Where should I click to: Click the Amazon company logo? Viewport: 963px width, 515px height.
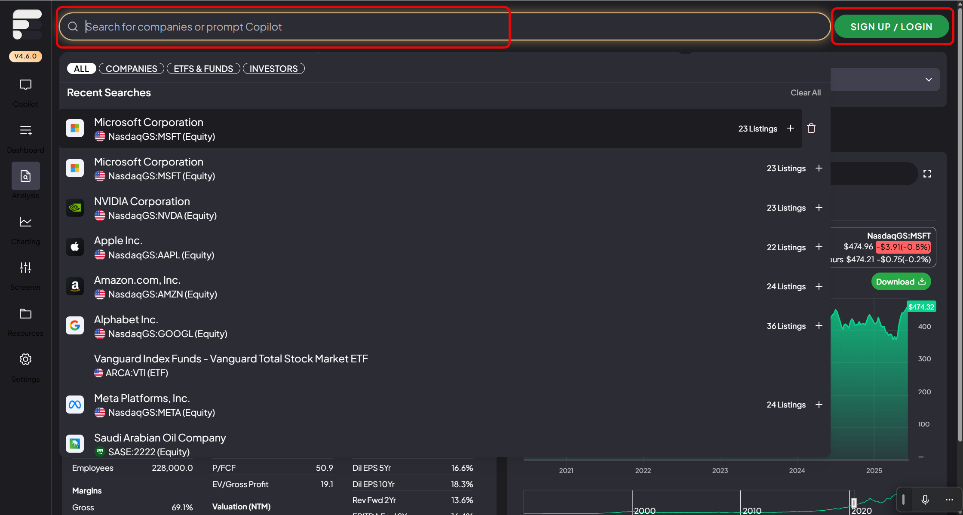pos(75,286)
